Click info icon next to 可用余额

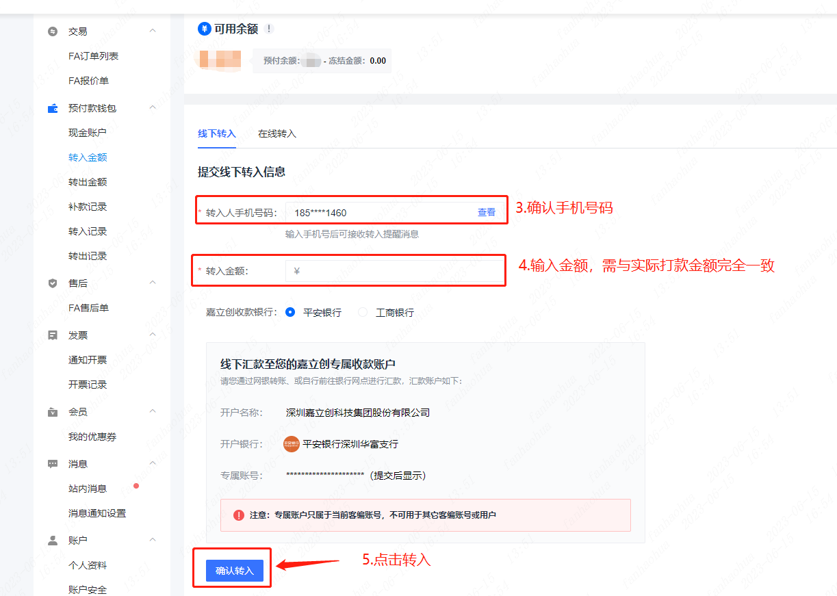[x=269, y=29]
